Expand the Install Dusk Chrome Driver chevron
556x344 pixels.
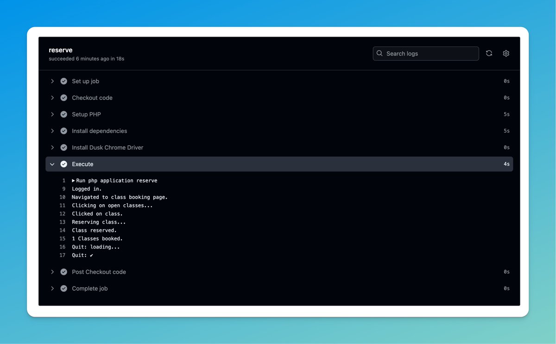click(x=52, y=148)
